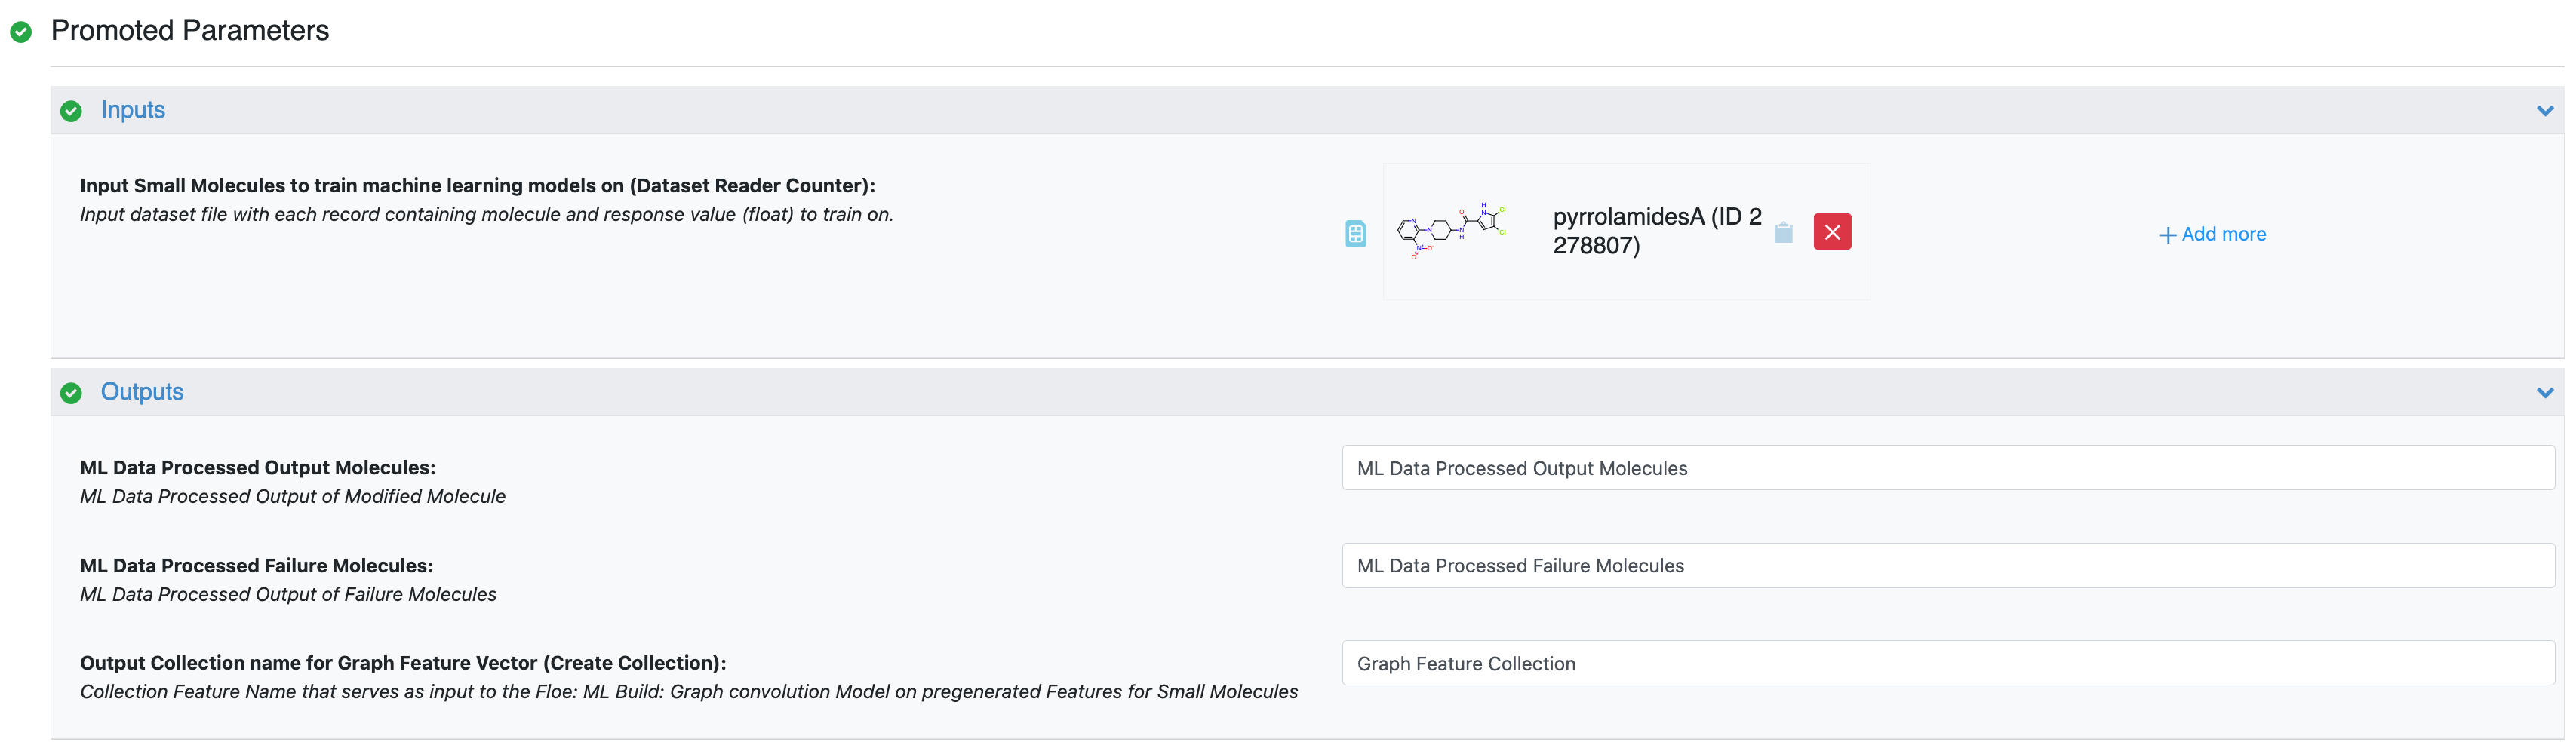Image resolution: width=2576 pixels, height=748 pixels.
Task: Click the blue dataset file icon
Action: (1355, 234)
